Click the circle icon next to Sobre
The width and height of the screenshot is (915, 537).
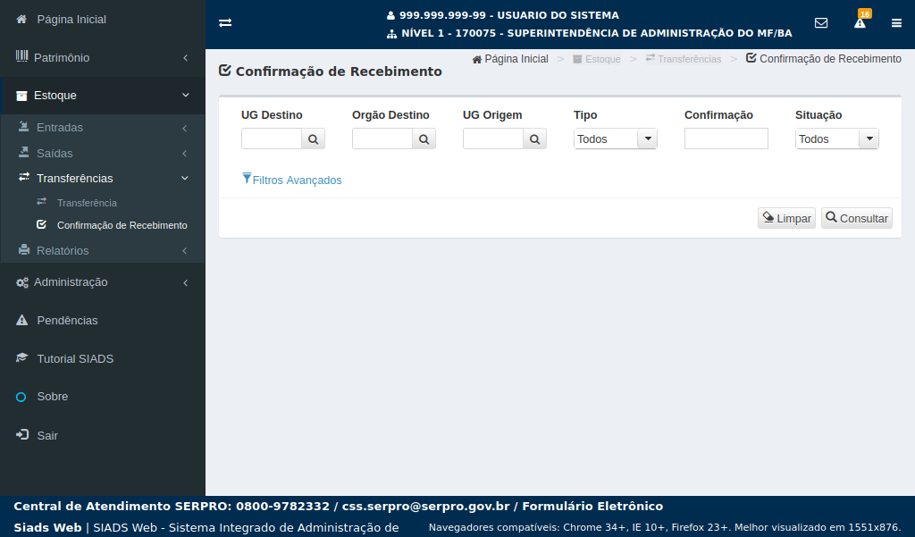21,397
